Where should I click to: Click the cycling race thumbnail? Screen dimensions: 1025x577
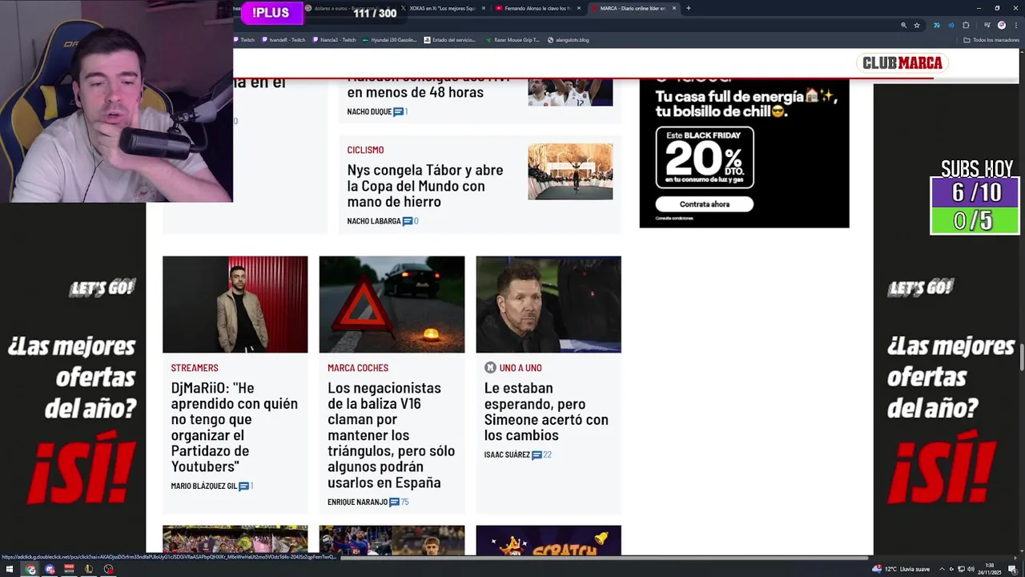[x=570, y=171]
